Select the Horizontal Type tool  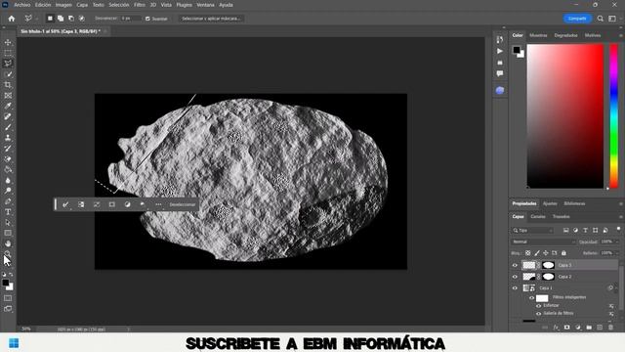(8, 212)
